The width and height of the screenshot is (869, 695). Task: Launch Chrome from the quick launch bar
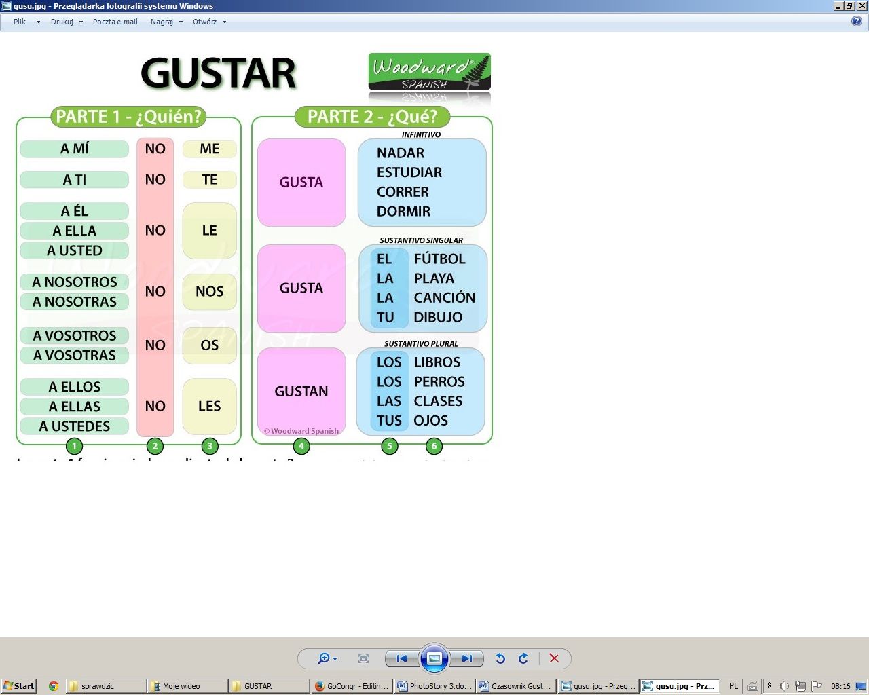point(54,686)
